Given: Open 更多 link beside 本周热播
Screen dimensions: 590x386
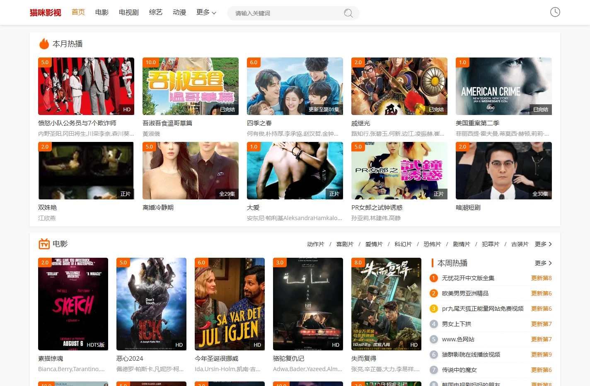Looking at the screenshot, I should (x=543, y=263).
